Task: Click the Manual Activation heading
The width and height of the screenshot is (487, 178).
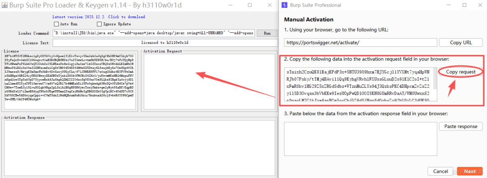Action: (x=309, y=20)
